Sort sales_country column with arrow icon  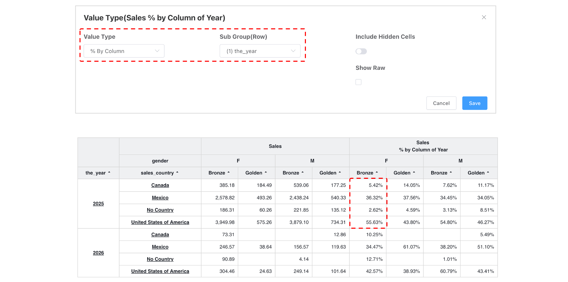coord(177,173)
